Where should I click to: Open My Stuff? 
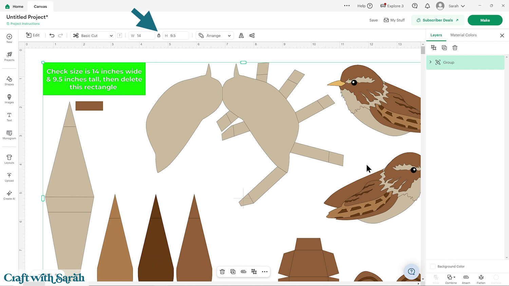click(x=394, y=20)
